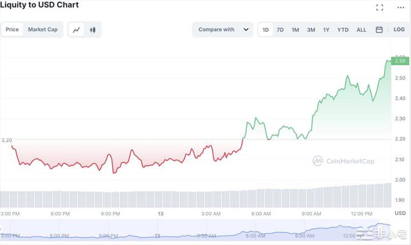This screenshot has width=411, height=245.
Task: Expand the Compare with dropdown
Action: coord(223,30)
